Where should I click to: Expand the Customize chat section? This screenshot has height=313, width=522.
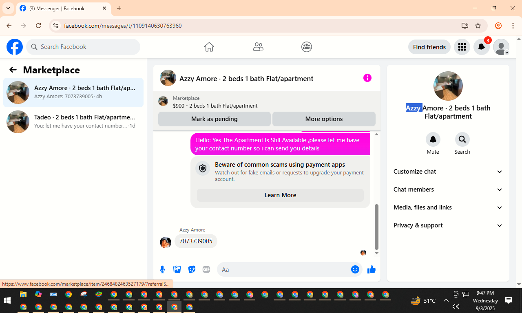click(448, 172)
